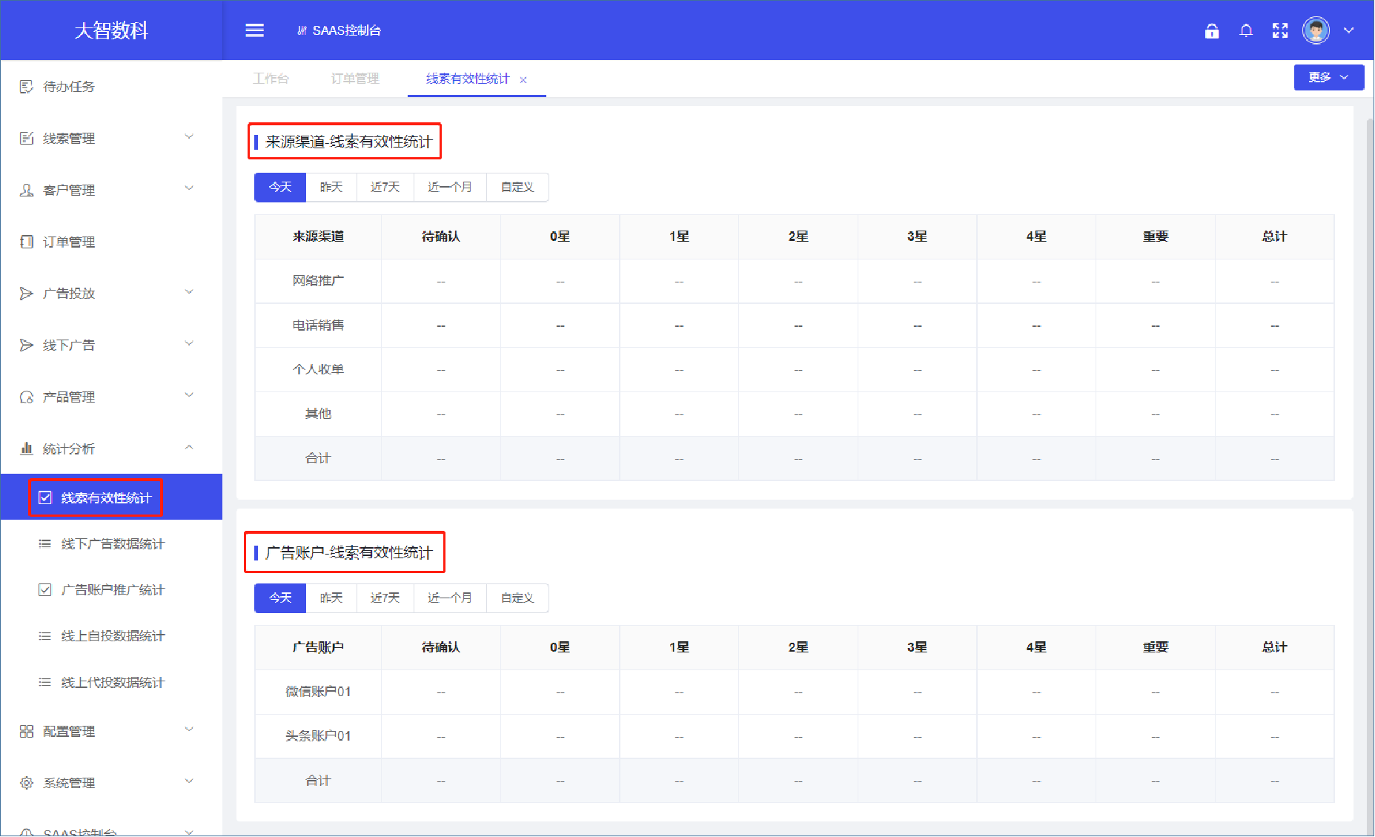Open the notification bell

click(x=1246, y=30)
